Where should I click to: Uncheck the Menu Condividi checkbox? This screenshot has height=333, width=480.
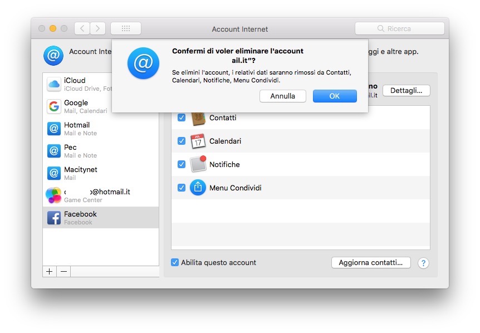pyautogui.click(x=182, y=188)
